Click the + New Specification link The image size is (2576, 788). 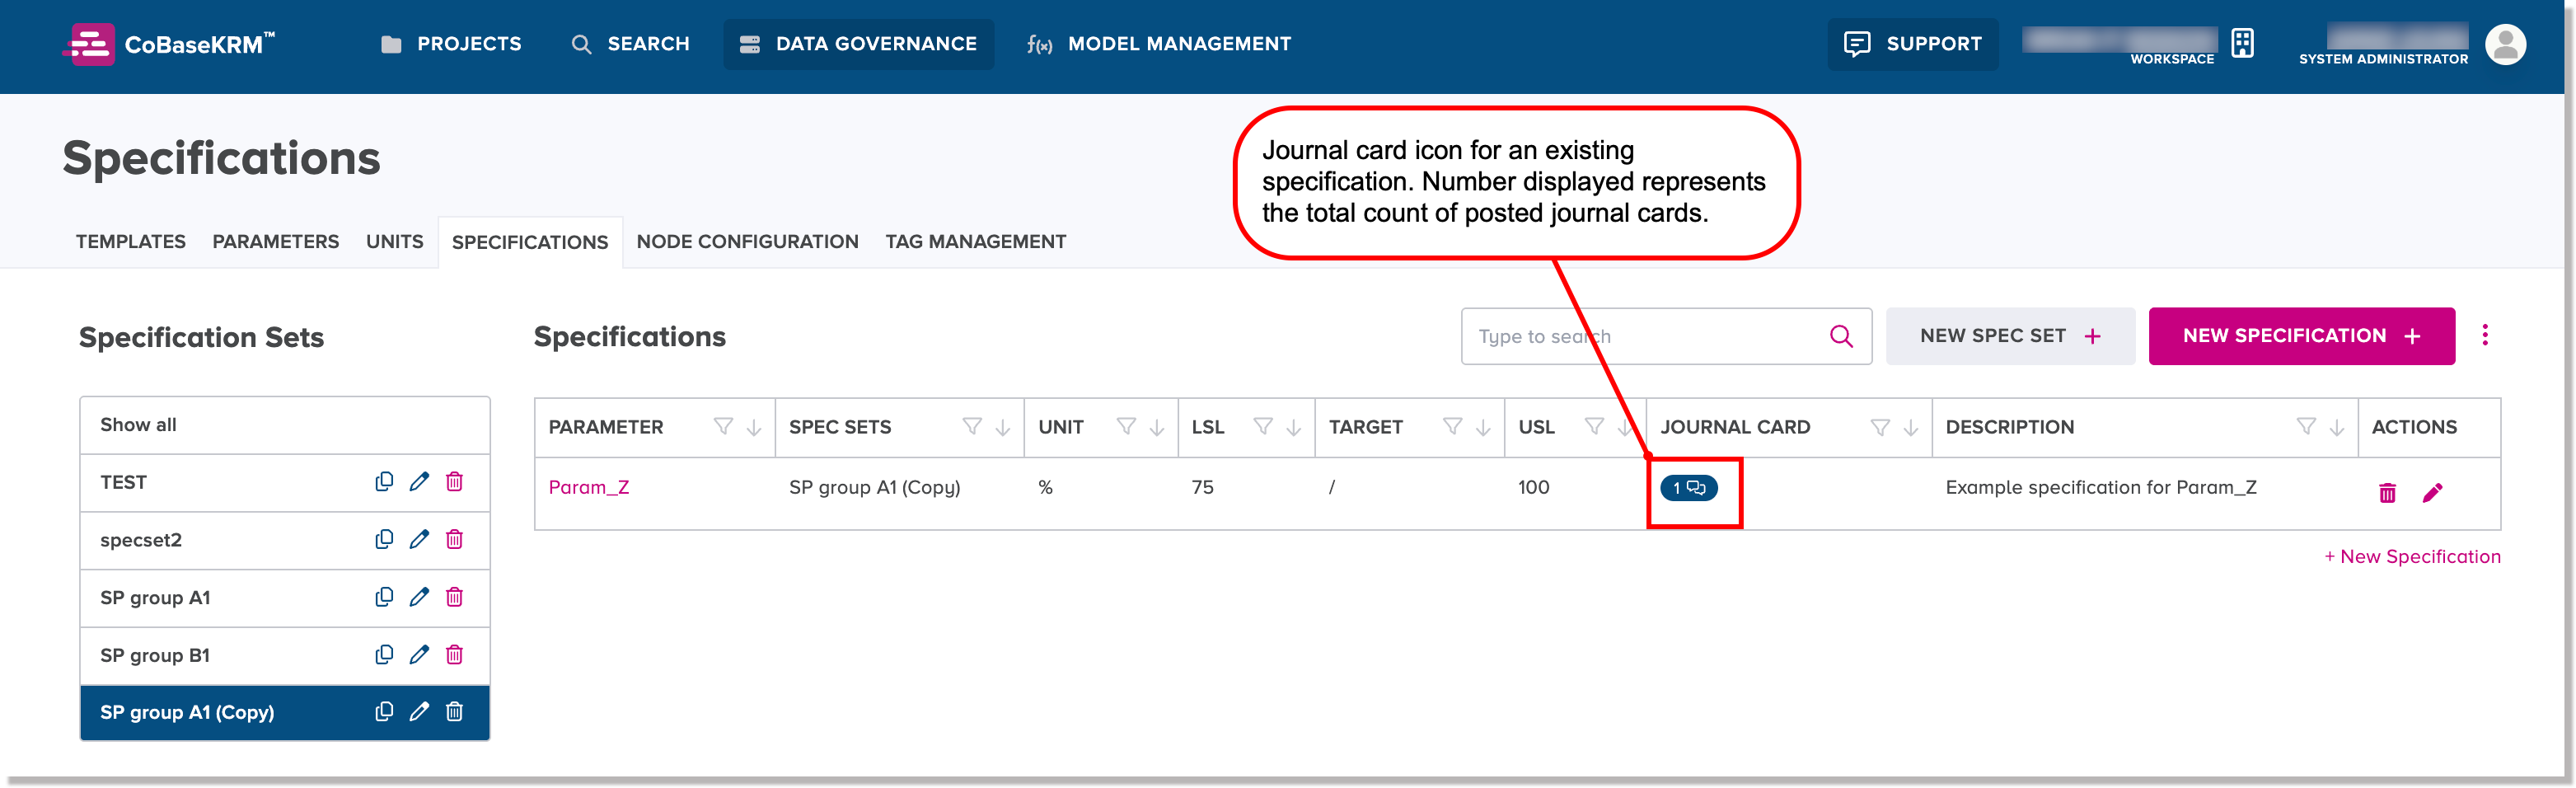pyautogui.click(x=2412, y=556)
